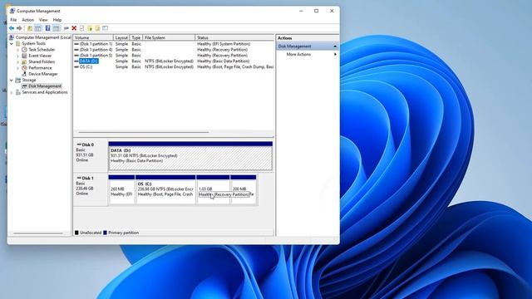This screenshot has width=532, height=299.
Task: Expand Services and Applications arrow
Action: 12,92
